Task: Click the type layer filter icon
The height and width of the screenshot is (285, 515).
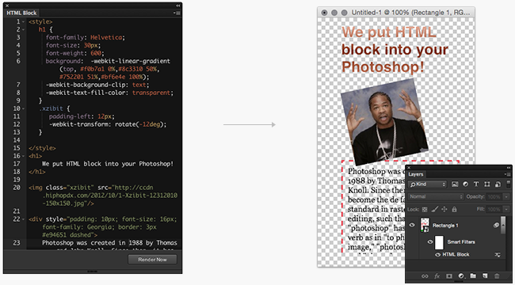Action: coord(476,184)
